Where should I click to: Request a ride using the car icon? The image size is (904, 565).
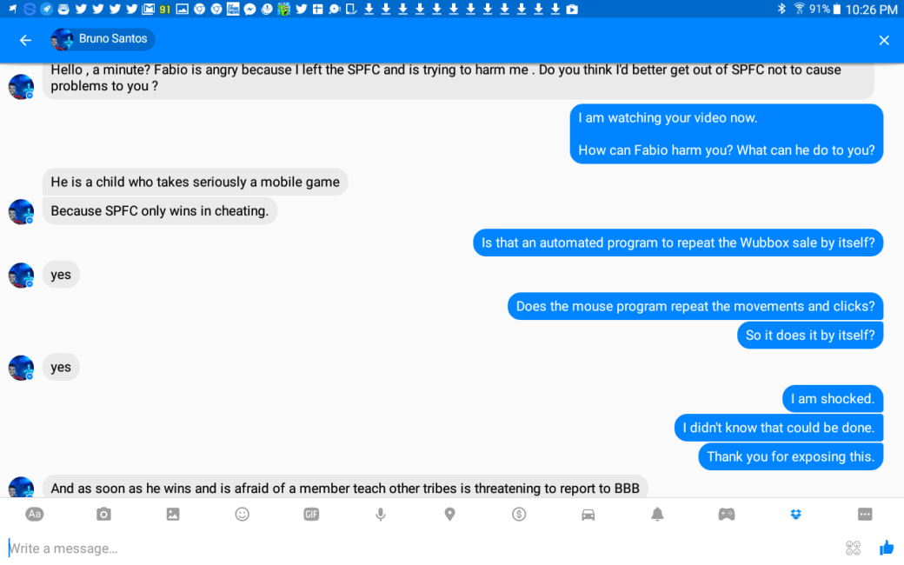click(x=588, y=514)
